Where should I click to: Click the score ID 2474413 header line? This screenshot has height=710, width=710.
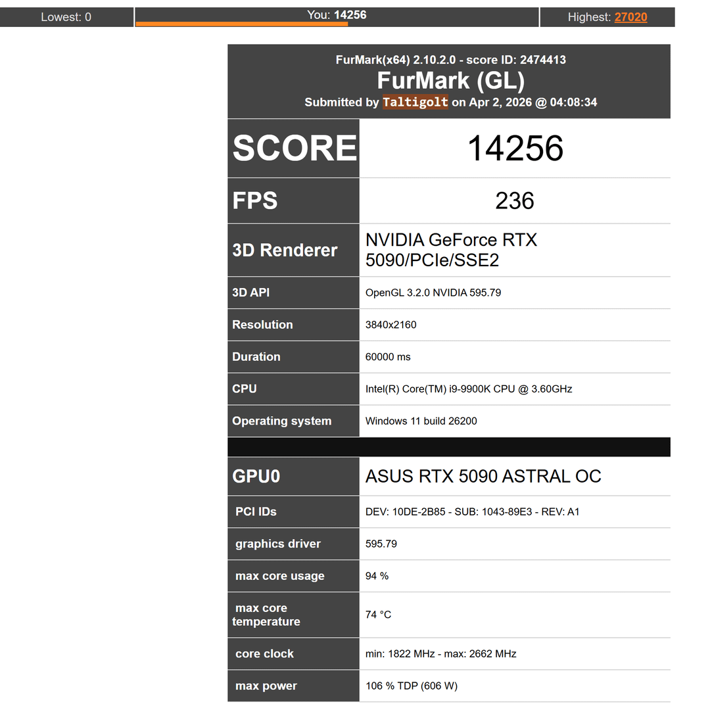point(450,60)
